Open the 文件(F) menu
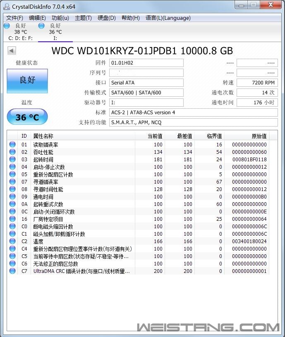This screenshot has height=337, width=285. pos(14,18)
